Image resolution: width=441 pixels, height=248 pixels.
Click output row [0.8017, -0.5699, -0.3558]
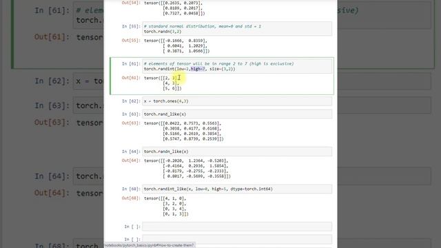196,176
